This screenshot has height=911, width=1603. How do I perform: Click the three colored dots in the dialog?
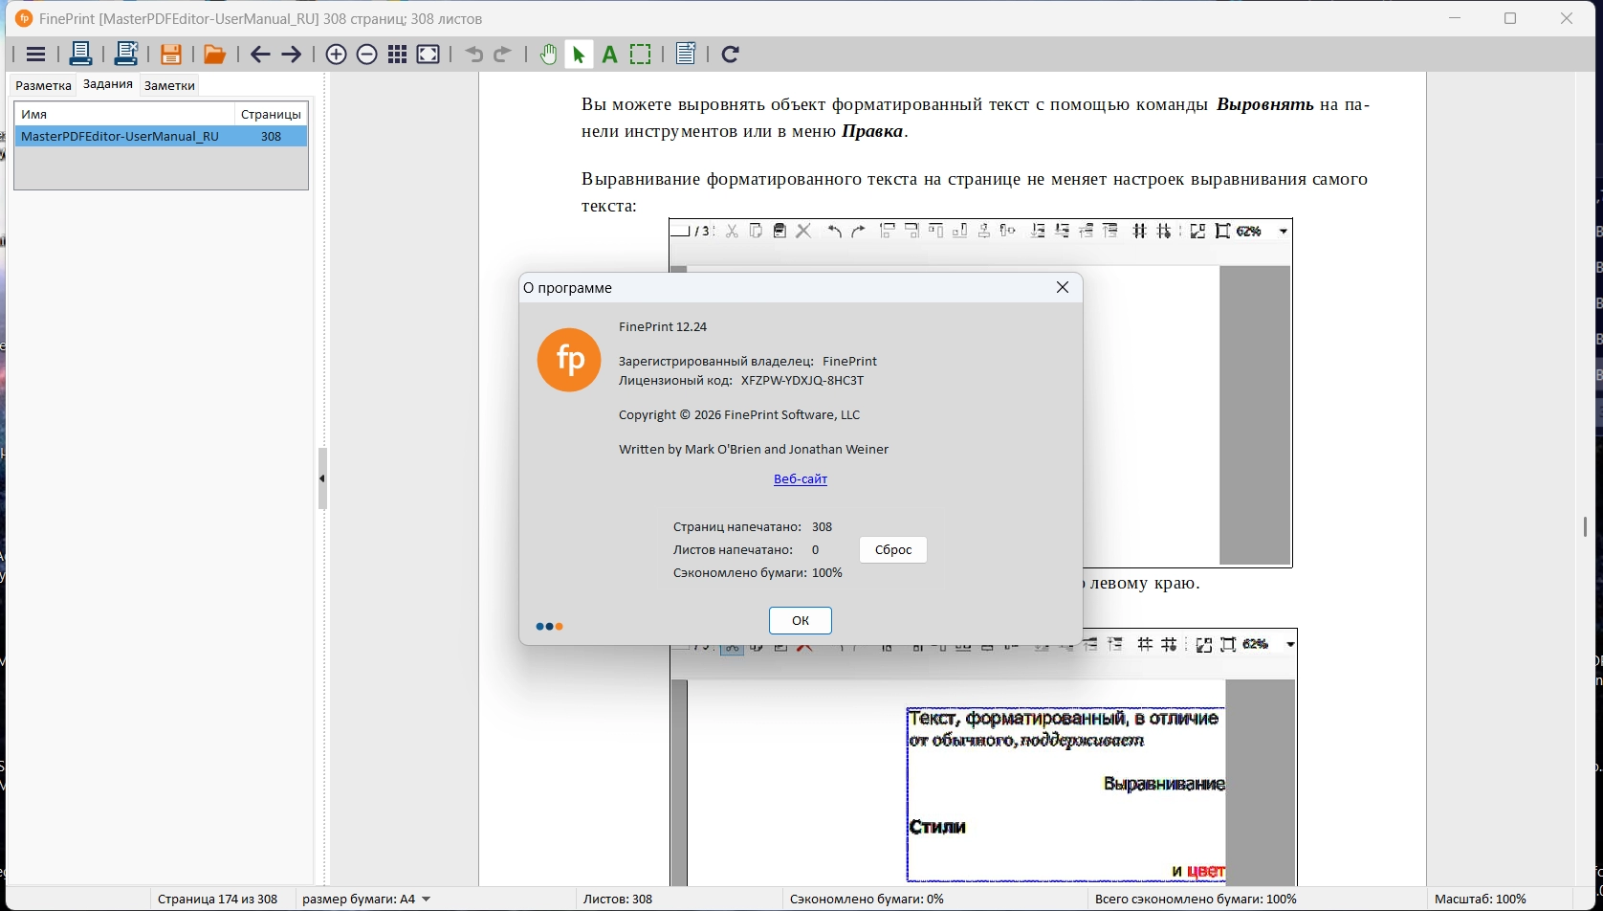click(x=550, y=627)
